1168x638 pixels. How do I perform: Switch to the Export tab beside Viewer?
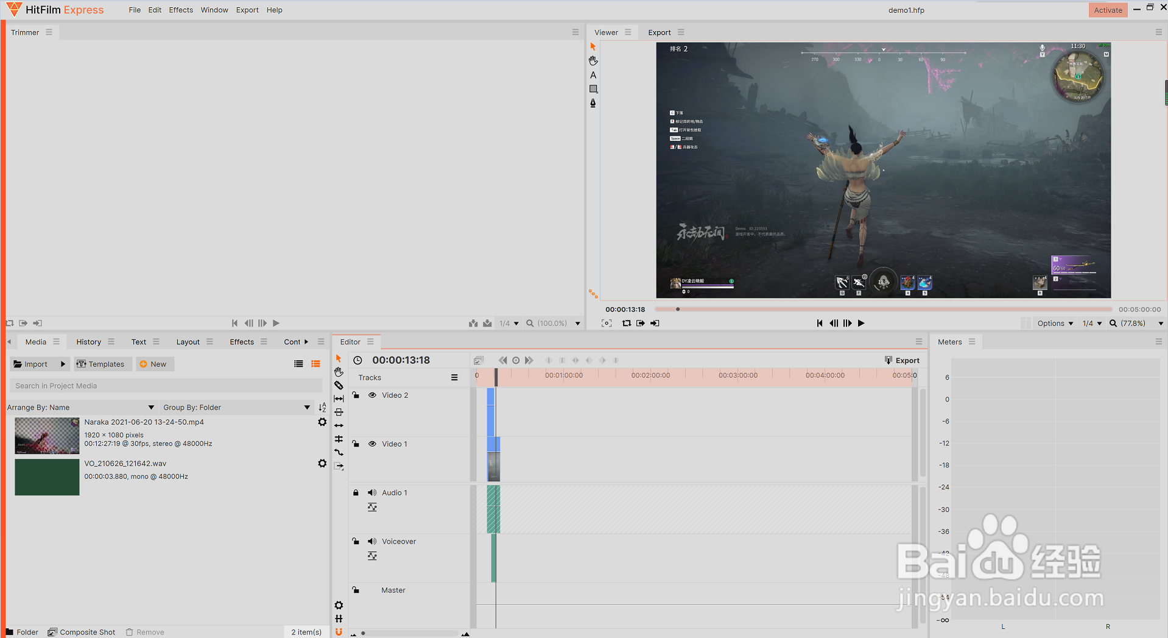(660, 32)
